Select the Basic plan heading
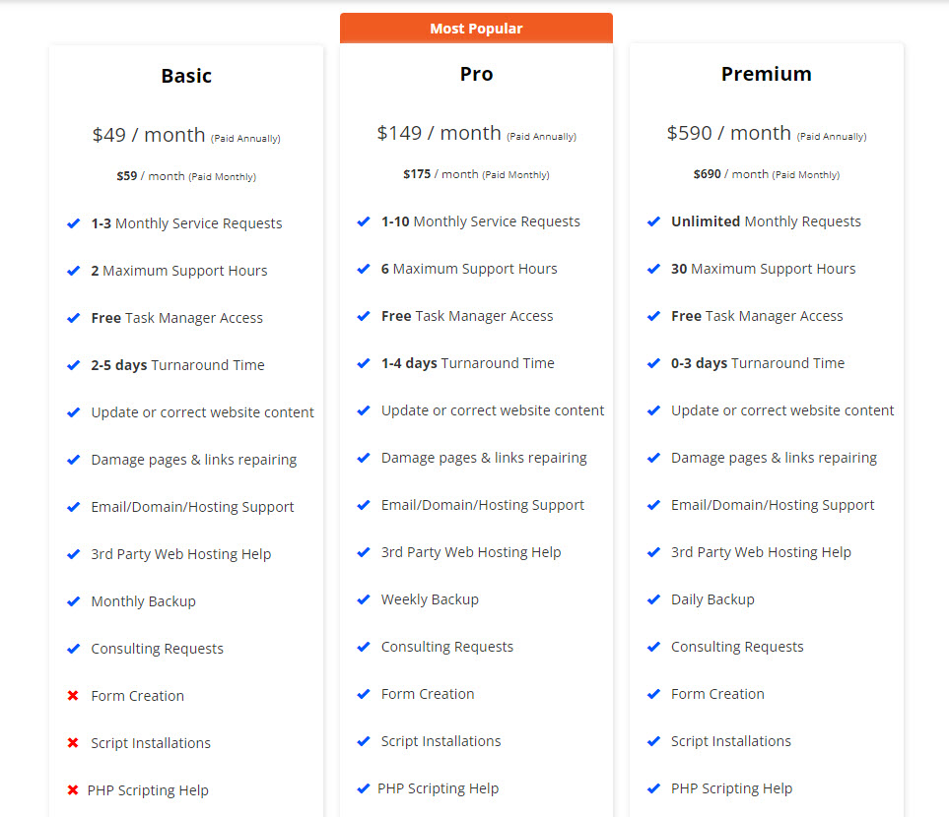This screenshot has width=949, height=817. (x=186, y=76)
